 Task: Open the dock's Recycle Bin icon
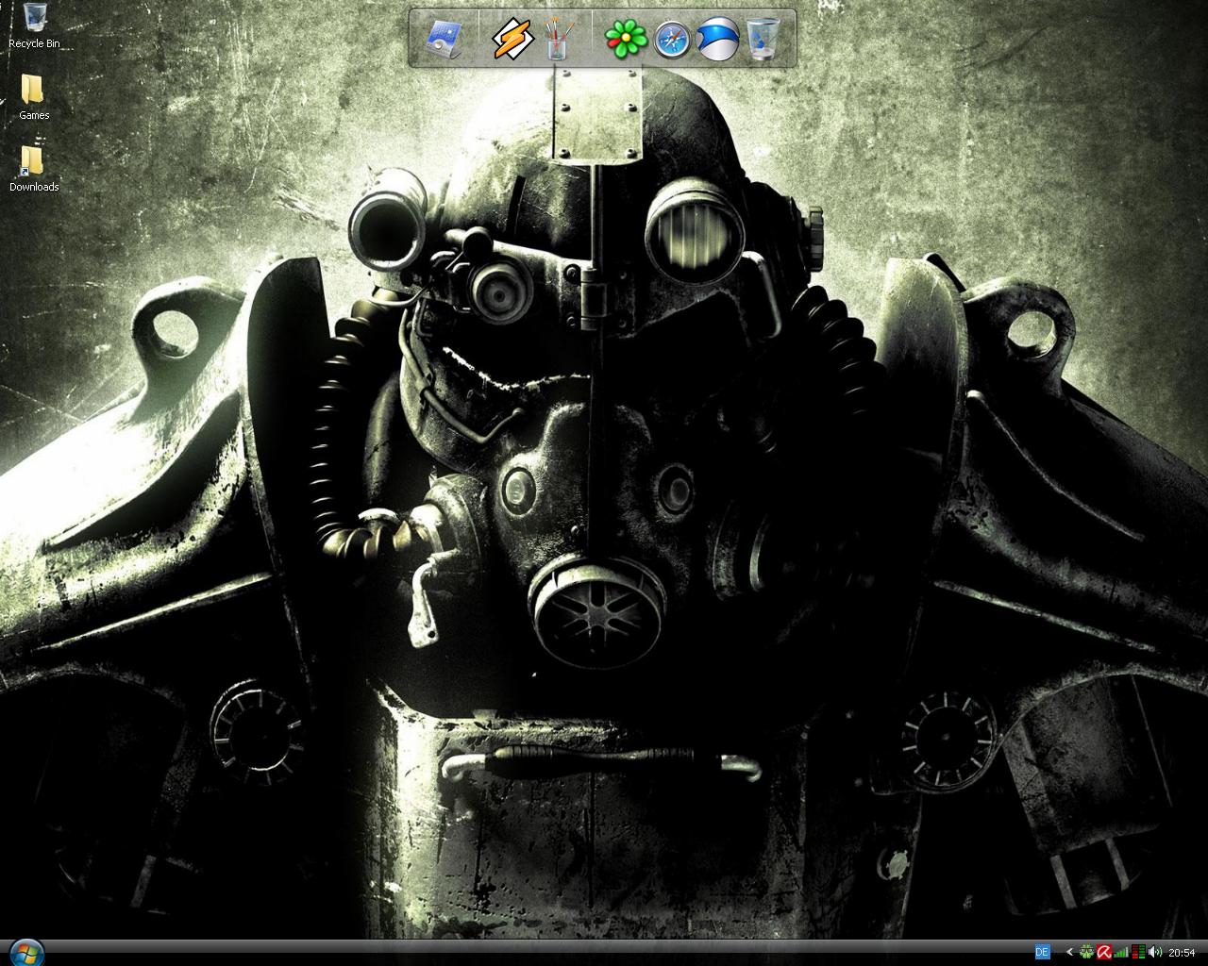coord(764,40)
